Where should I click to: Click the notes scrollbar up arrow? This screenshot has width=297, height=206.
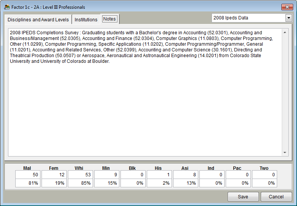click(x=285, y=32)
